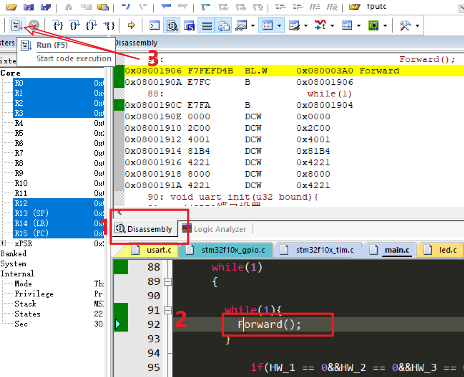Toggle the Call Stack Window button
Screen dimensions: 464x377
point(224,25)
